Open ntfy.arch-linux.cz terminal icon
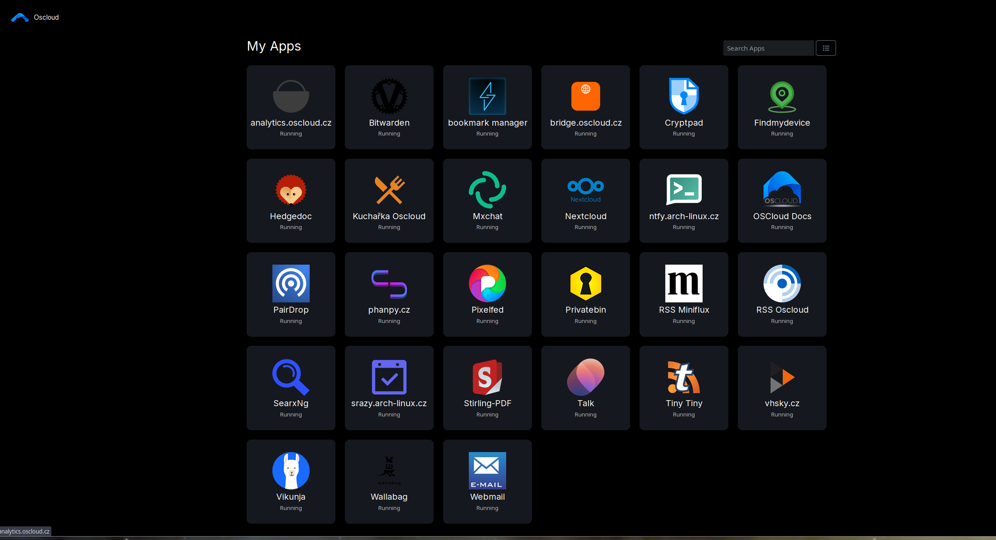996x540 pixels. [x=684, y=190]
